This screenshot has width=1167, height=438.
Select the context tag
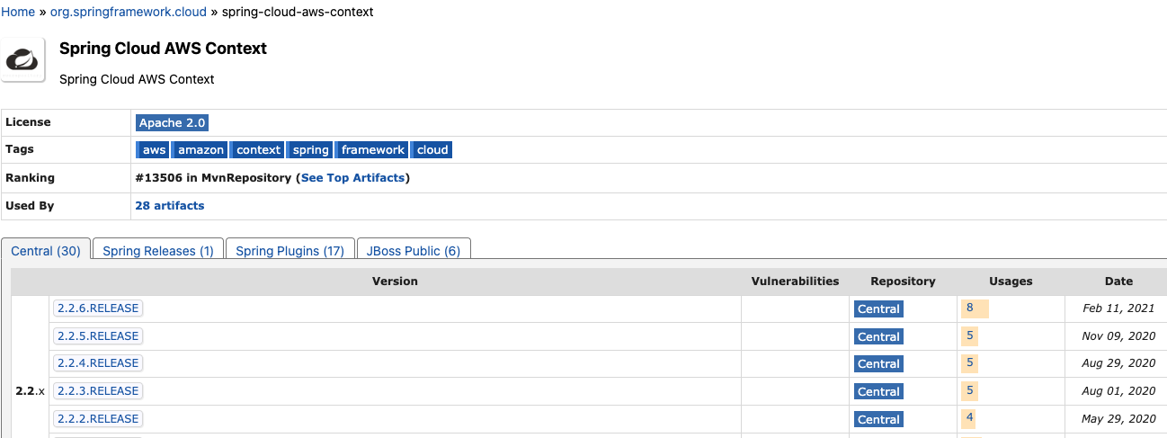[259, 150]
